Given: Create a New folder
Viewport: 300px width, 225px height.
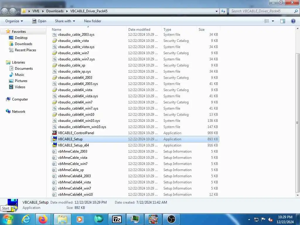Looking at the screenshot, I should 93,21.
